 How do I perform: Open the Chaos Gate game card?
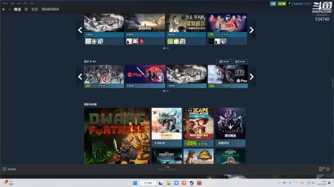point(167,156)
